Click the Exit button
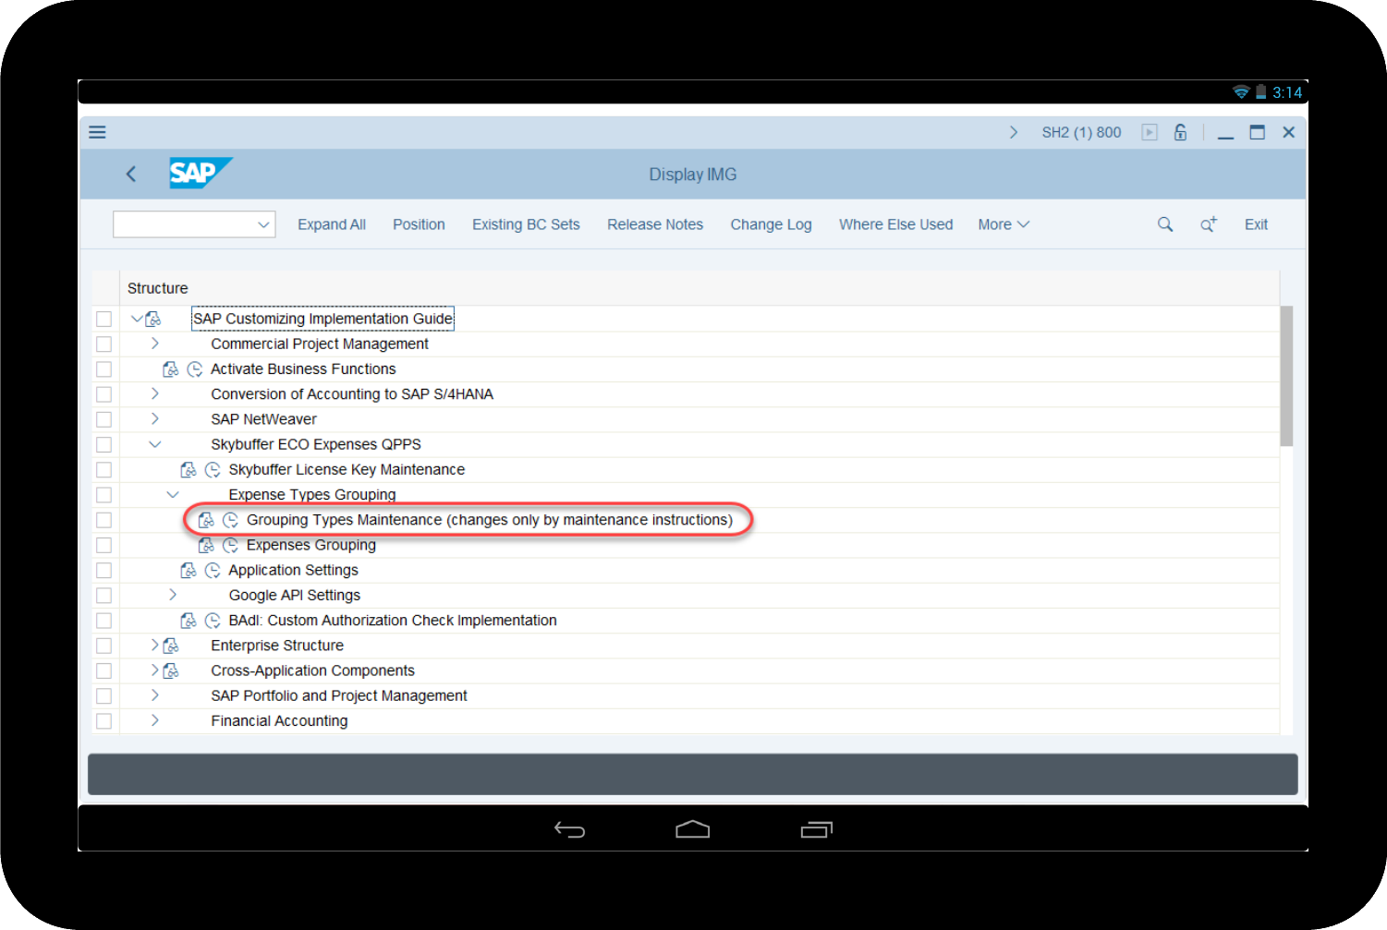Screen dimensions: 1387x930 click(x=1256, y=224)
